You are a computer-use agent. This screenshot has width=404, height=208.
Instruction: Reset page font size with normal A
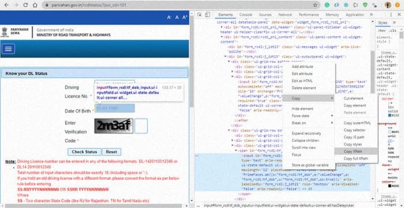177,17
